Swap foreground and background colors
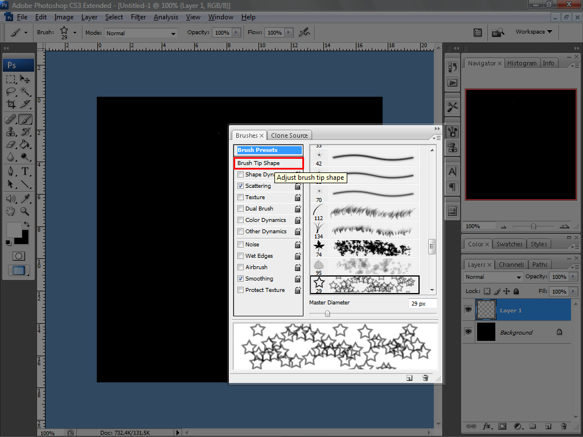 (x=26, y=224)
